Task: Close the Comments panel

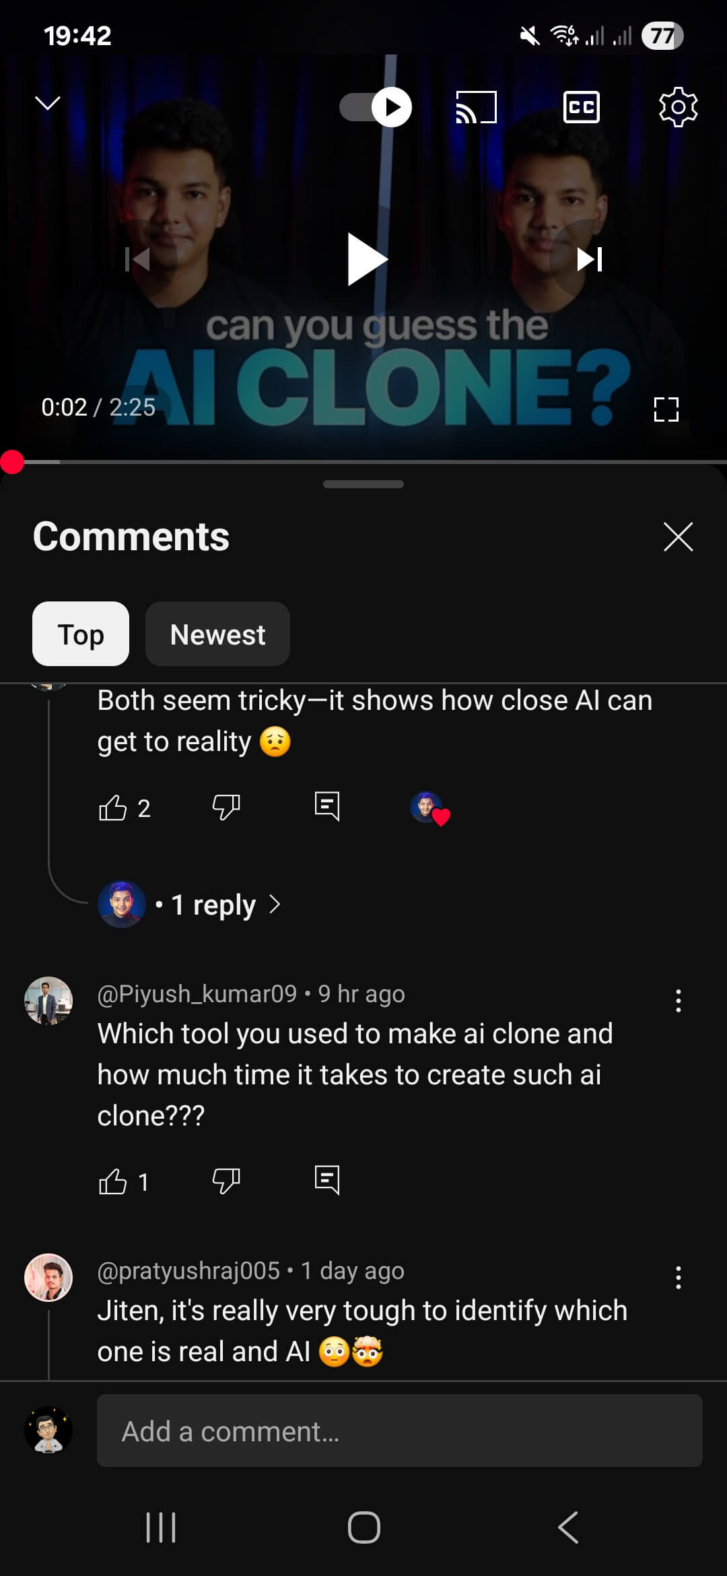Action: coord(678,537)
